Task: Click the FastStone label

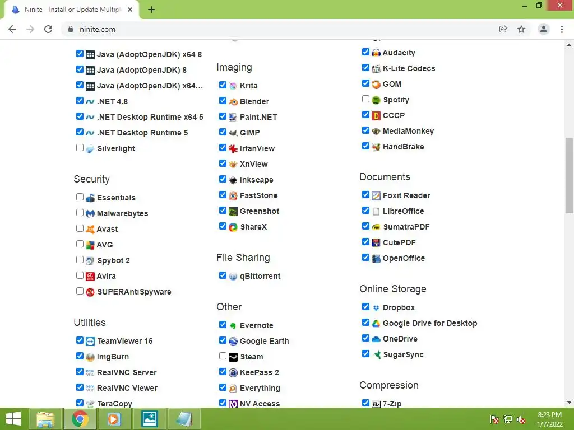Action: point(259,195)
